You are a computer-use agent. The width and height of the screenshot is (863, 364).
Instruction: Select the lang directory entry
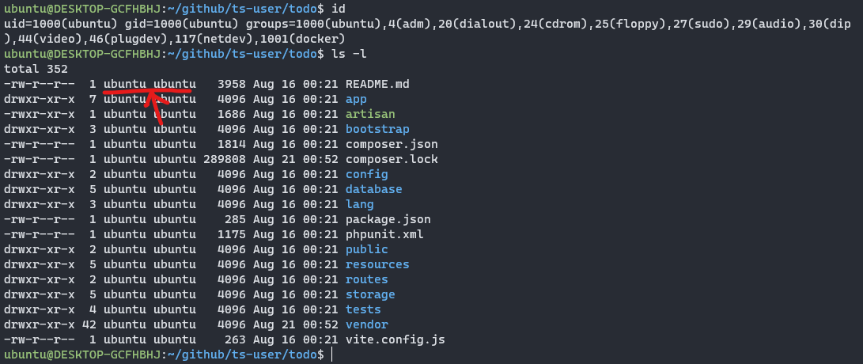(359, 204)
